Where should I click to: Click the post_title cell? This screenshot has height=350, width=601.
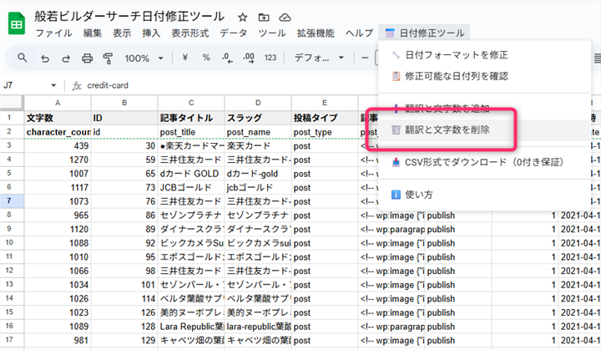[191, 132]
